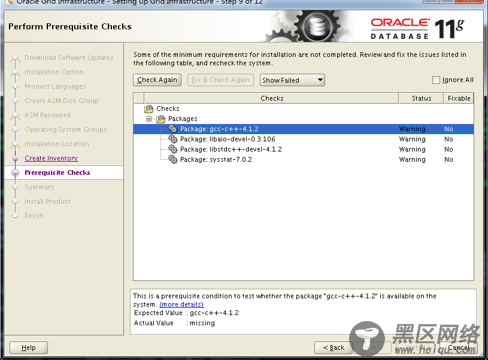This screenshot has height=360, width=488.
Task: Go to the Create Inventory step link
Action: (x=51, y=158)
